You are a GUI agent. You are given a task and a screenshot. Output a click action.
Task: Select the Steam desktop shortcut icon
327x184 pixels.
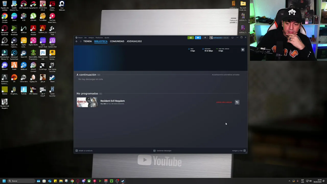(x=52, y=79)
